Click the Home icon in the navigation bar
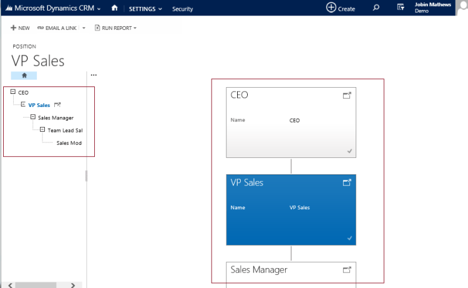 (x=114, y=8)
